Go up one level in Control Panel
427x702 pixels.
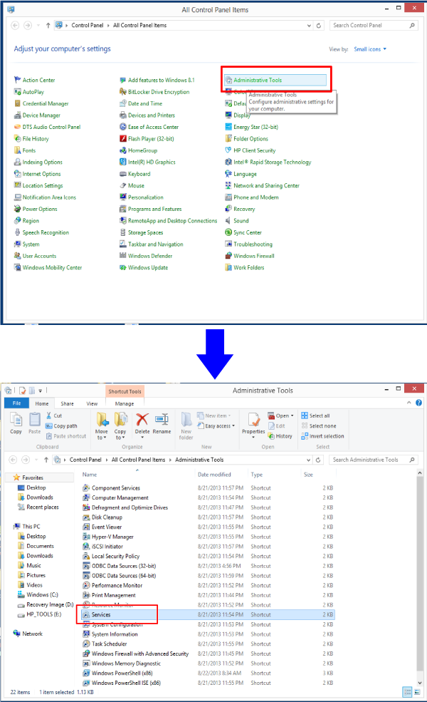click(x=48, y=26)
